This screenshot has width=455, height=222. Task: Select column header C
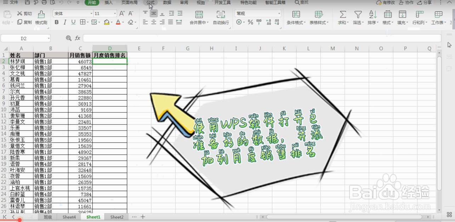pos(80,49)
